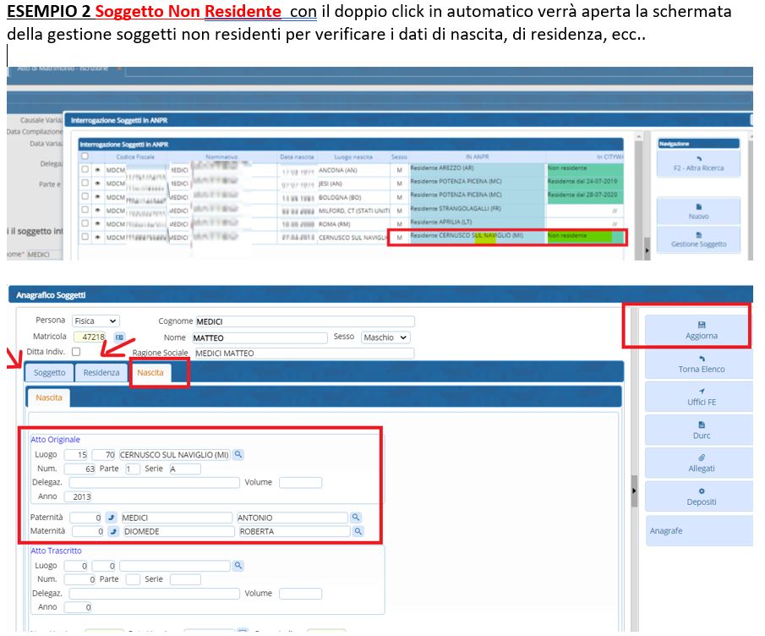Click search icon in Atto Trascritto Luogo row

click(x=238, y=566)
